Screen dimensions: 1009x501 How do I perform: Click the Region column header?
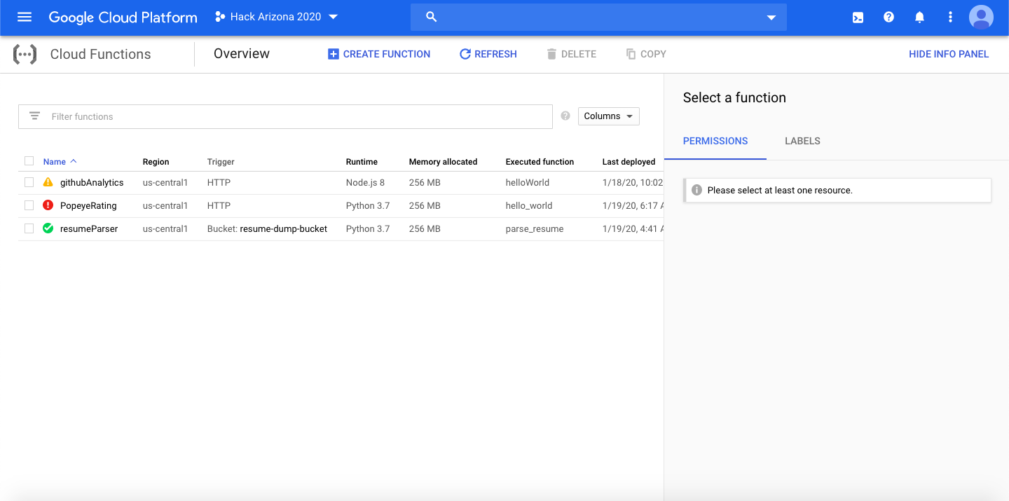[156, 162]
